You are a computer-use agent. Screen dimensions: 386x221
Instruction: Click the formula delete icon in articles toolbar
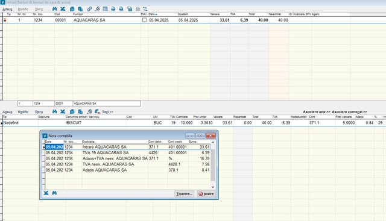point(97,111)
